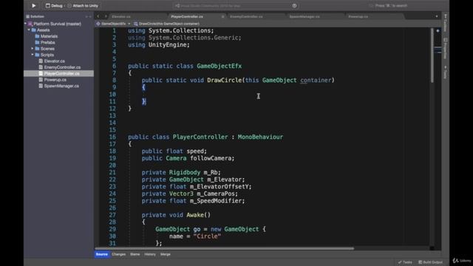Screen dimensions: 473x266
Task: Switch to the Changes view tab
Action: (118, 254)
